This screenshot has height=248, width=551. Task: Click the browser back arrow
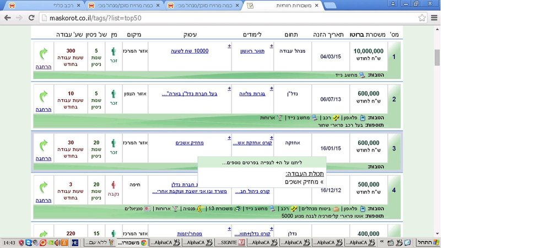[7, 18]
